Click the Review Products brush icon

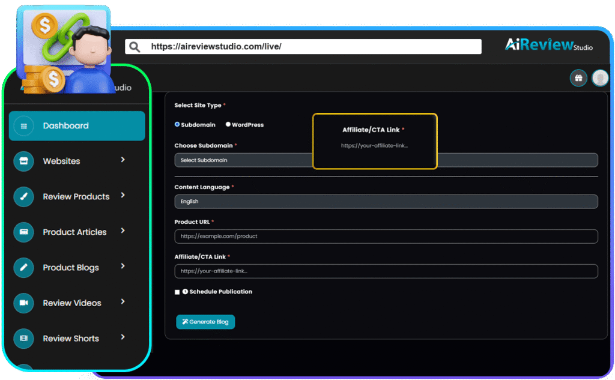(23, 197)
